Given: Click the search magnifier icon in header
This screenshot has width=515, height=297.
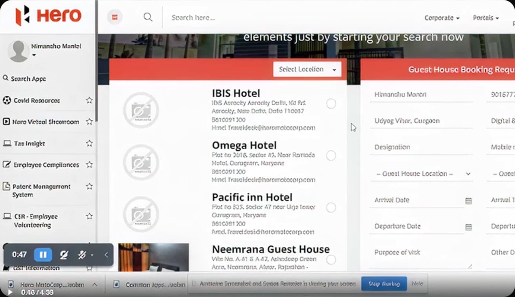Looking at the screenshot, I should 148,17.
